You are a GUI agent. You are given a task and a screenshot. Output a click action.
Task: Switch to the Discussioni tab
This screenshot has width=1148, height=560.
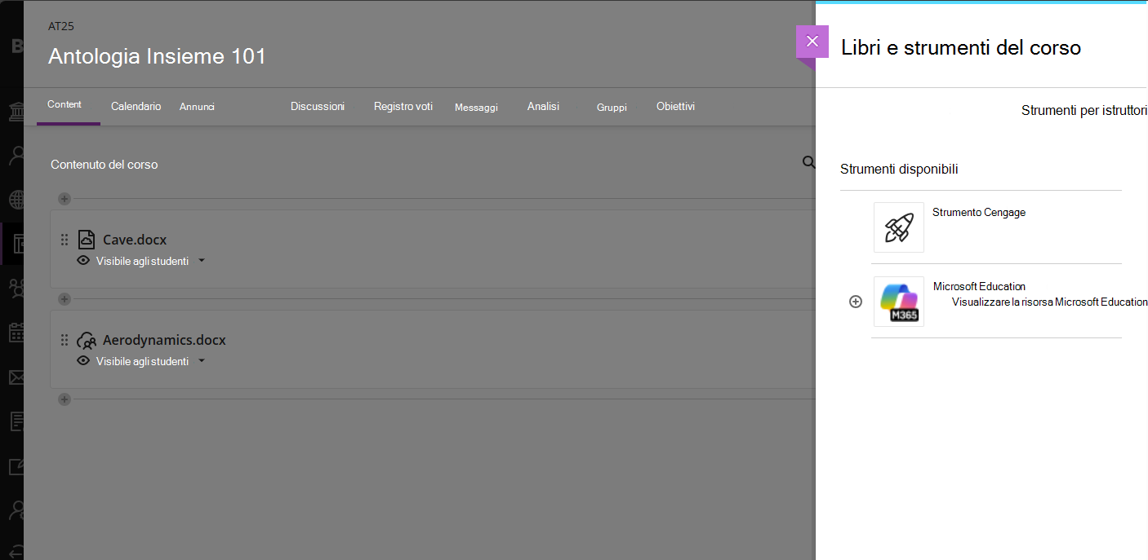point(318,106)
